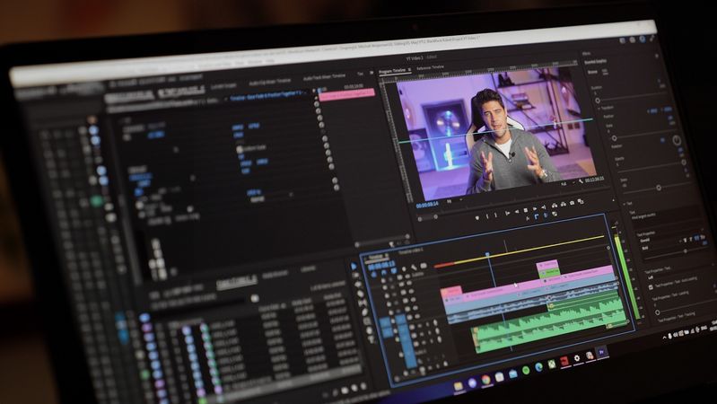Click the Premiere Pro icon in the taskbar
The width and height of the screenshot is (717, 404).
click(602, 353)
